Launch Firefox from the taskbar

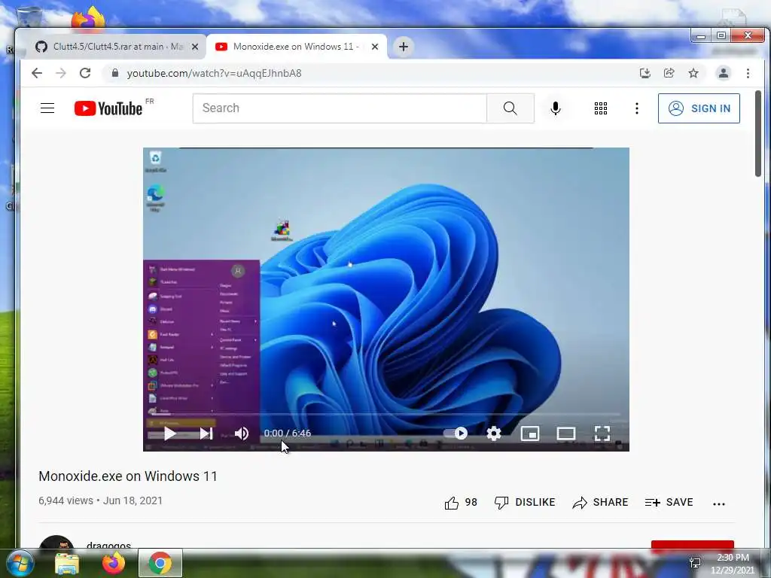[x=113, y=563]
